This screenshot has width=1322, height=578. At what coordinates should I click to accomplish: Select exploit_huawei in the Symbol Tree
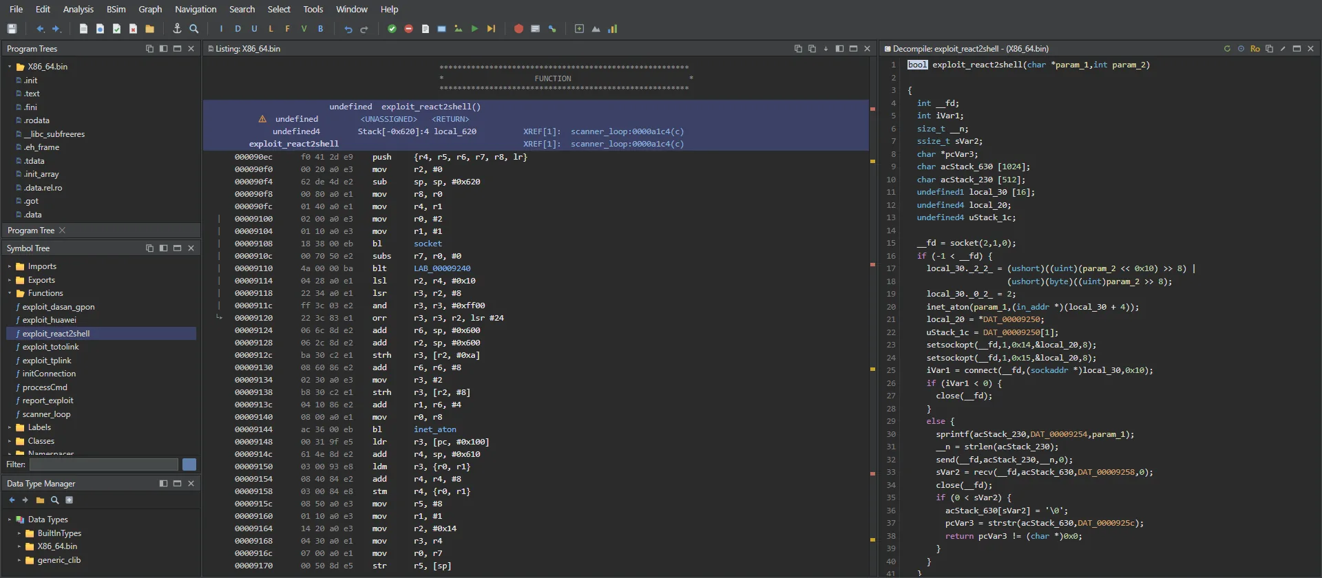coord(50,320)
